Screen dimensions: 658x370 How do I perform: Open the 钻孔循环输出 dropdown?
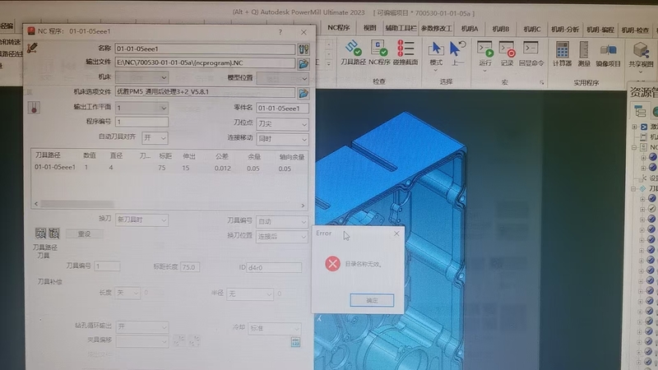pyautogui.click(x=141, y=326)
